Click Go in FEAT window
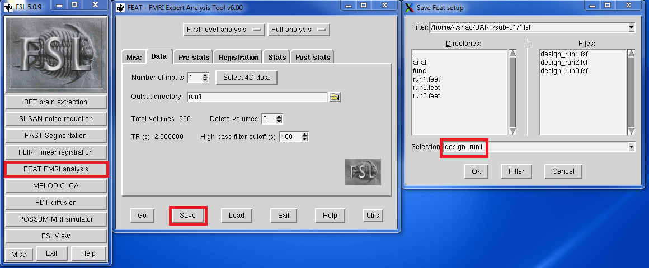 (142, 215)
